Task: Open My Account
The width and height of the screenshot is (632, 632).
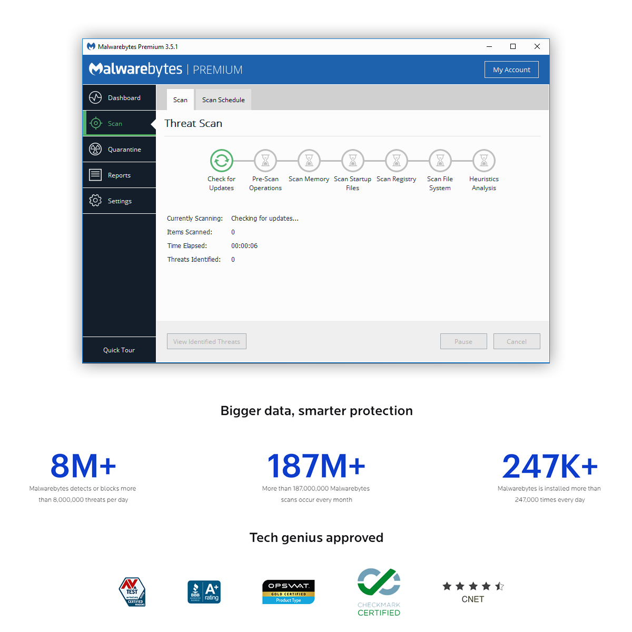Action: click(x=511, y=70)
